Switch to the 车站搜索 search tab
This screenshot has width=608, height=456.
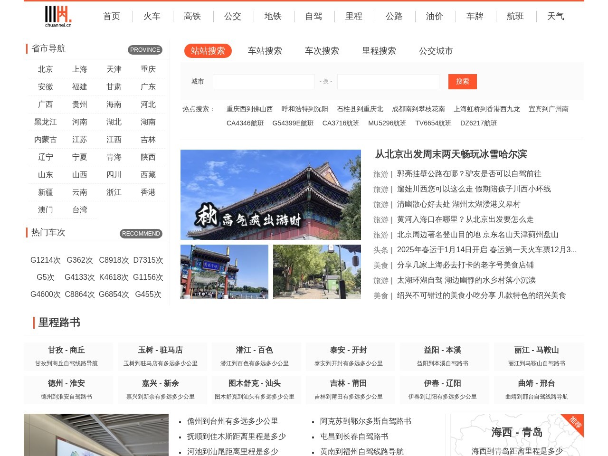click(265, 51)
